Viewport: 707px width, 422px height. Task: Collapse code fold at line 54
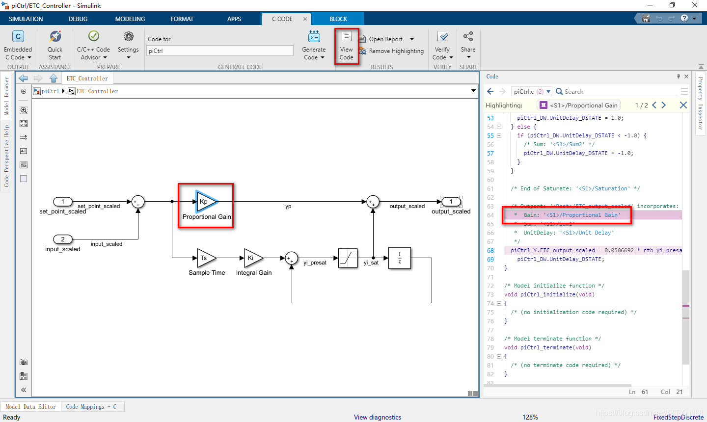pyautogui.click(x=499, y=127)
